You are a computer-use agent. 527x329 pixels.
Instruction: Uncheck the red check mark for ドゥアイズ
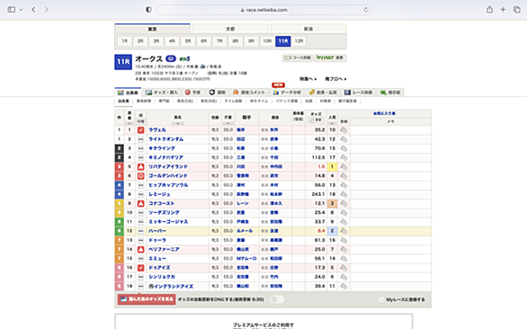click(141, 268)
